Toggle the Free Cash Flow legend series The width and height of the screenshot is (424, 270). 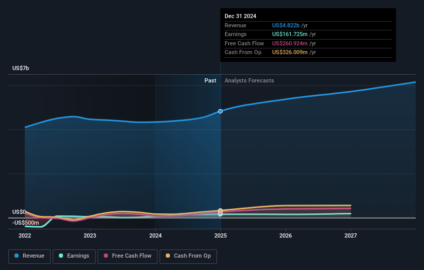128,256
